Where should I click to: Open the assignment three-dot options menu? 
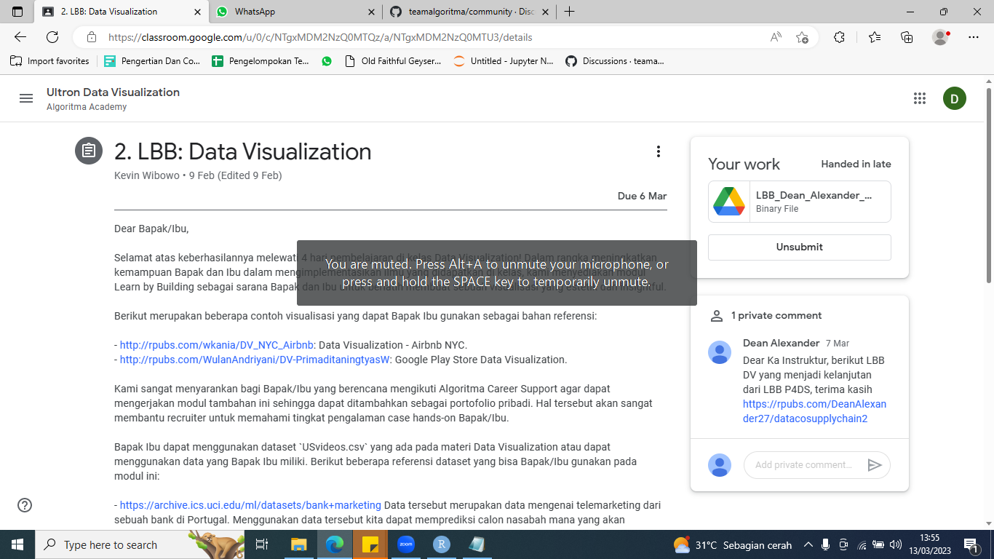659,151
